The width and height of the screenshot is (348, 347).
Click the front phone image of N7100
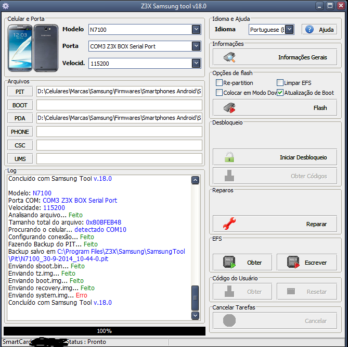20,48
